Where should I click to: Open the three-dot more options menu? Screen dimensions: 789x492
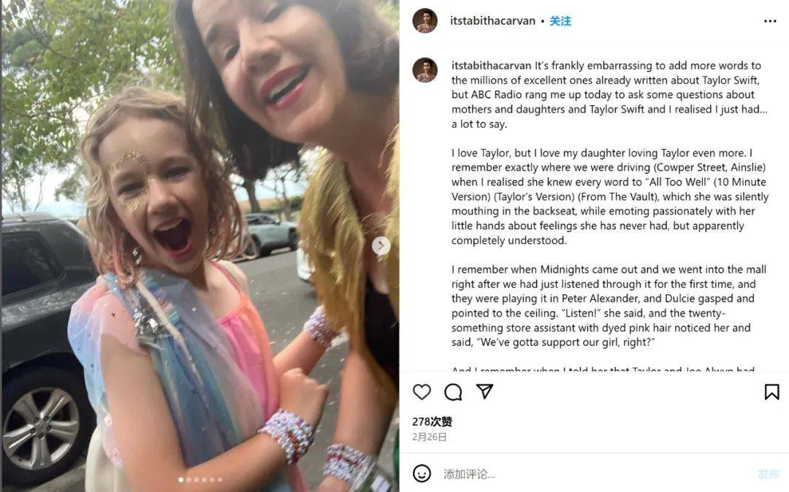770,21
